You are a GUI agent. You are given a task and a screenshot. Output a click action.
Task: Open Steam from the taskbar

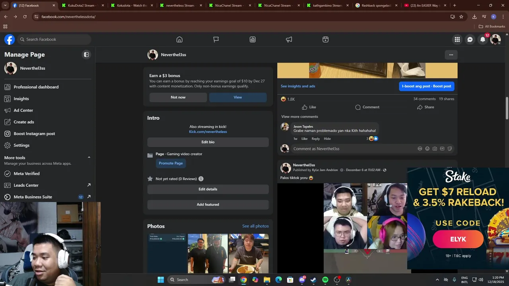point(313,280)
